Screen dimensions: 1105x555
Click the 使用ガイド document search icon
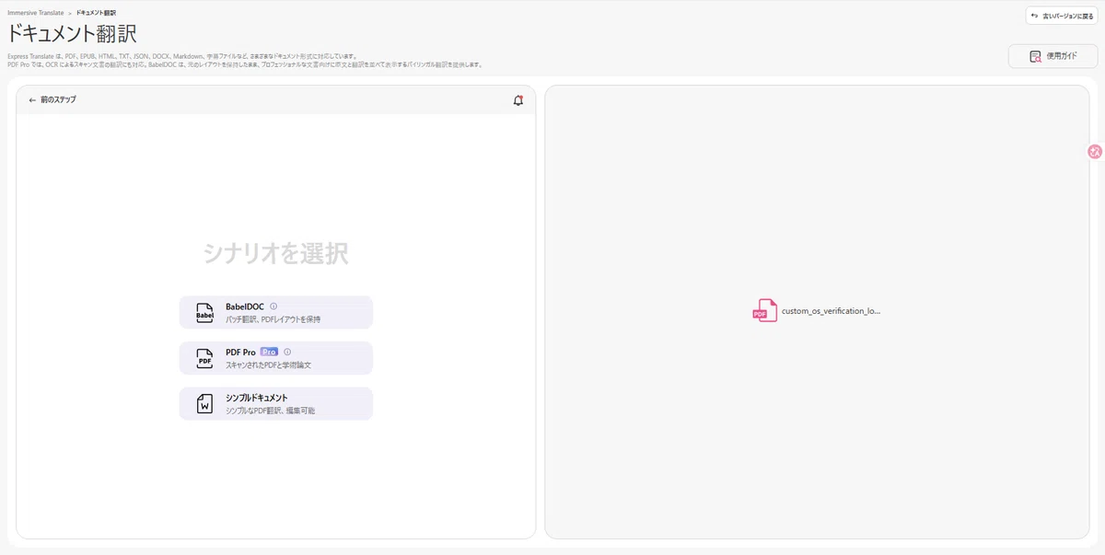coord(1035,56)
